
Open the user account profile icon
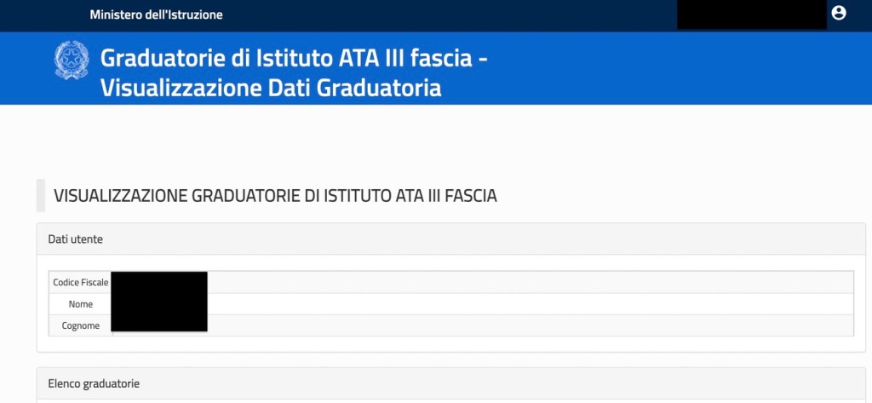[x=839, y=13]
